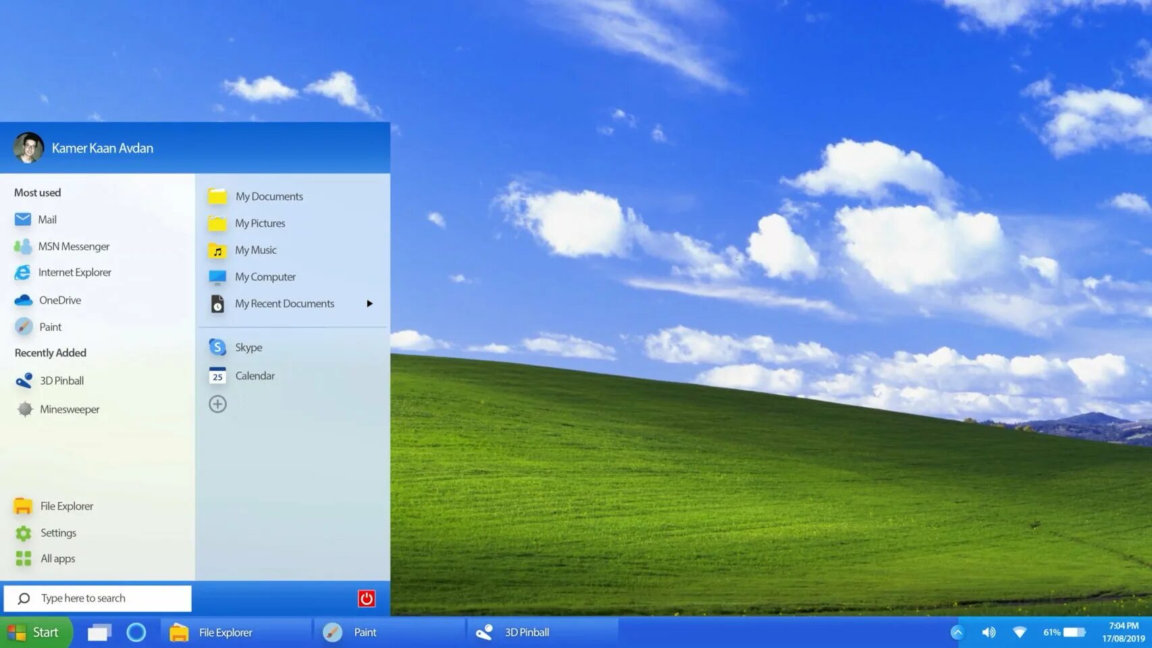Mute the system volume

pos(989,632)
